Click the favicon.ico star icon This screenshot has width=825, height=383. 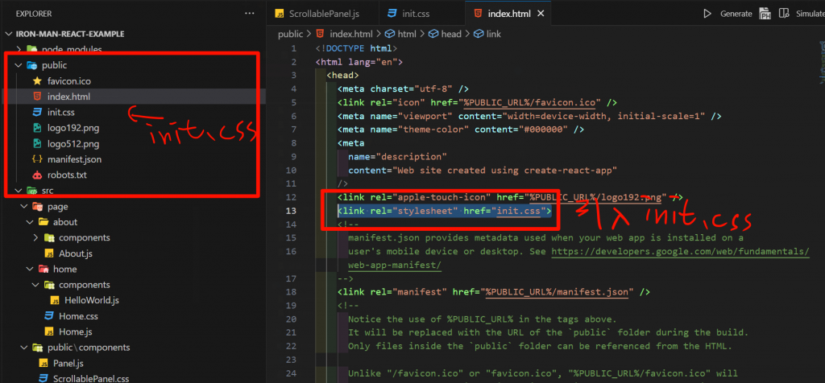pos(37,81)
